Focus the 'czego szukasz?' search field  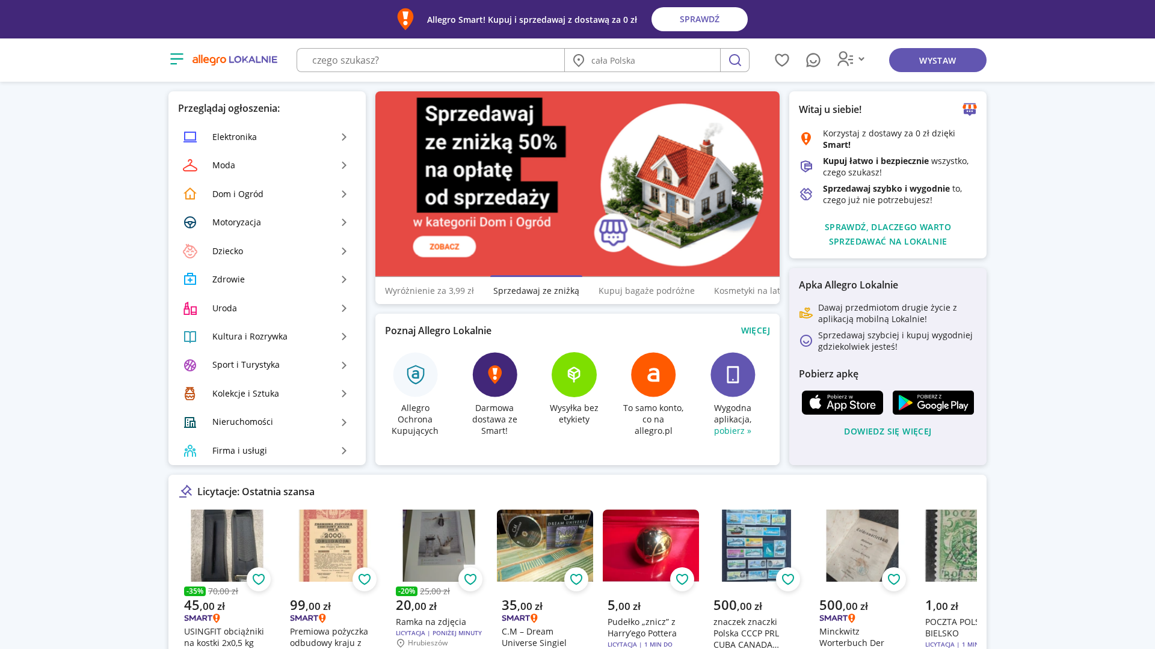point(431,60)
